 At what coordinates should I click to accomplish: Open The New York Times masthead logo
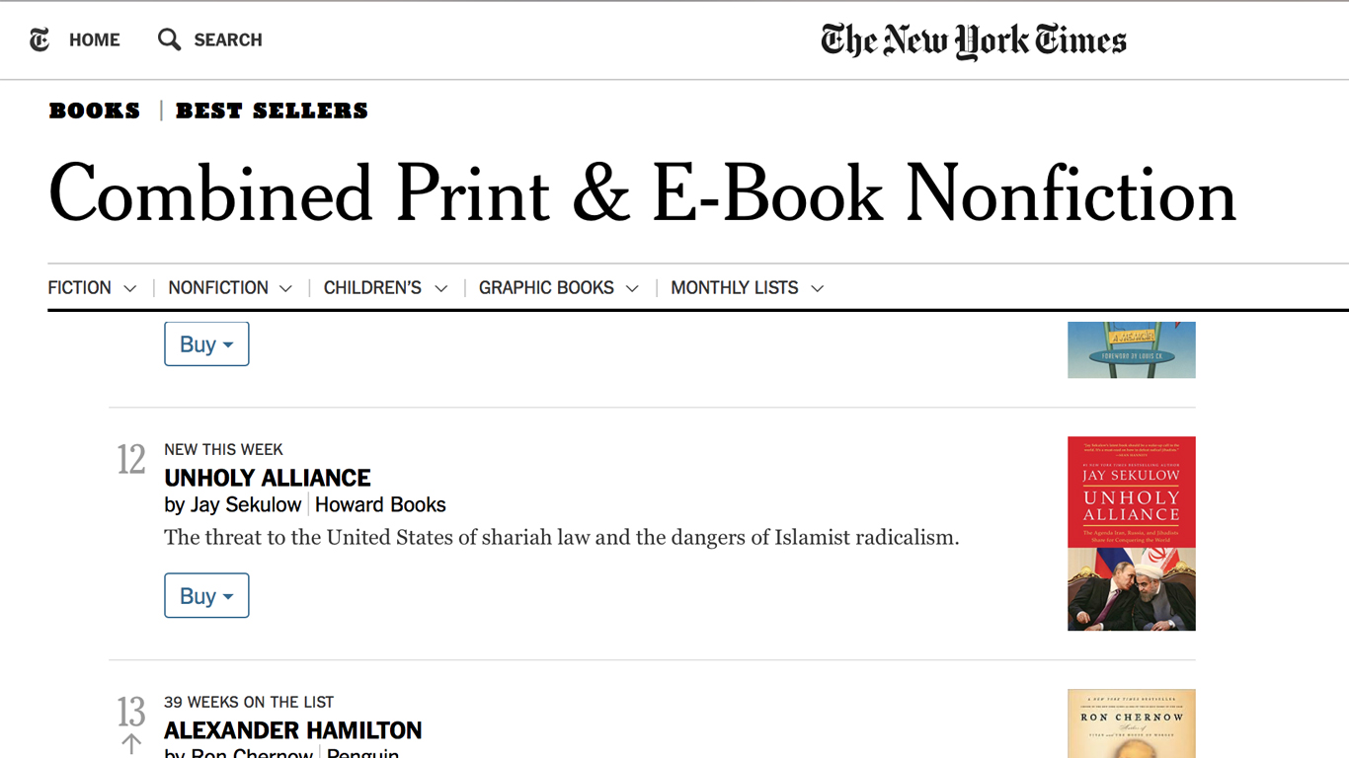(x=974, y=40)
